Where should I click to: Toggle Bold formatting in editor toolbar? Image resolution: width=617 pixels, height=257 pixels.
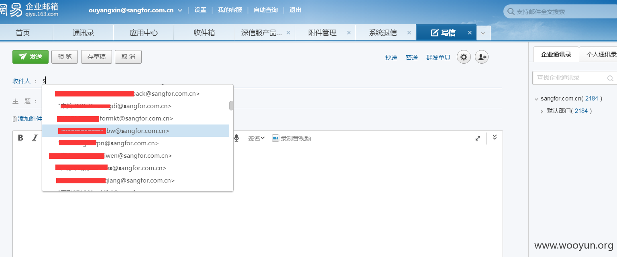coord(21,138)
